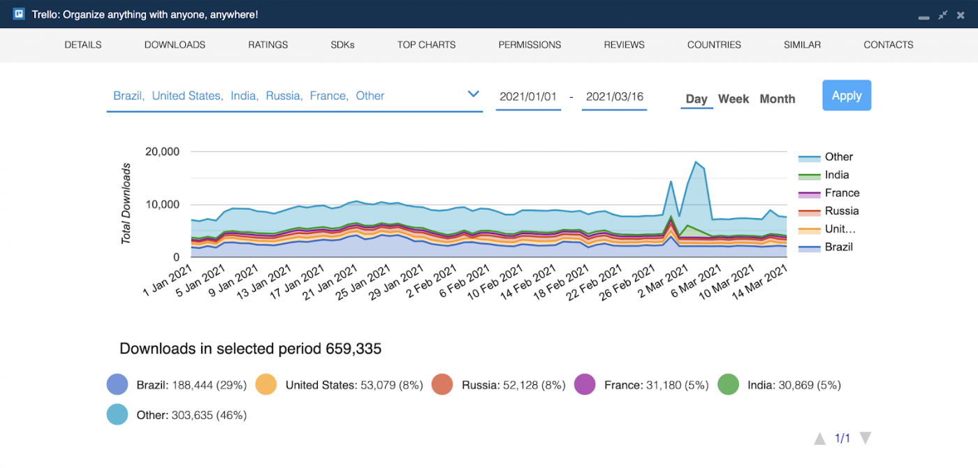Switch chart to Month granularity
The image size is (978, 468).
pos(778,99)
